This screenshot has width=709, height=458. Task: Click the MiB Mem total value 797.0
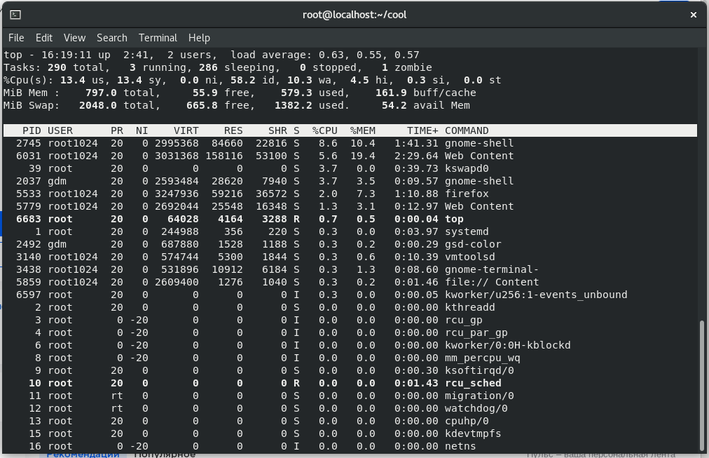pyautogui.click(x=101, y=93)
